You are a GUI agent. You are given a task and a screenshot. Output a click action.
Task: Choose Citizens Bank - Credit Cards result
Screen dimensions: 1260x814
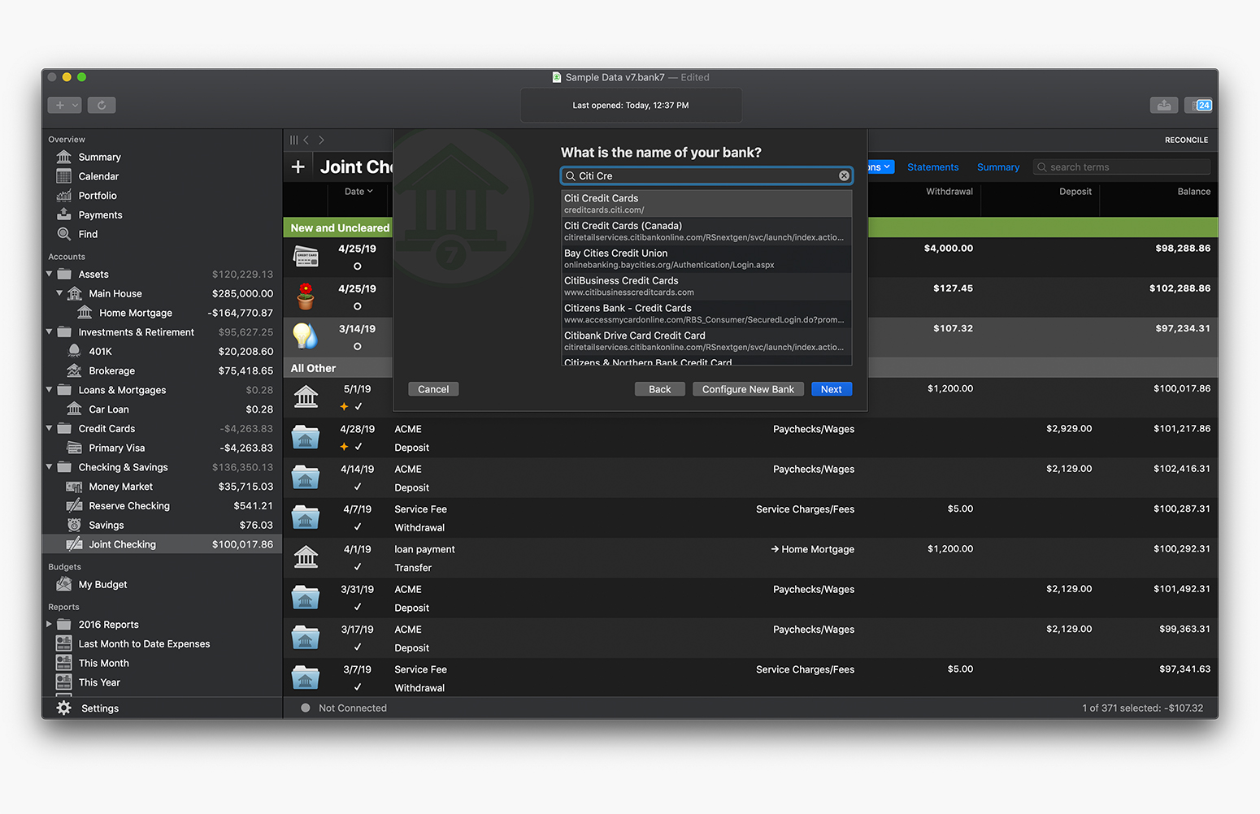pyautogui.click(x=706, y=314)
